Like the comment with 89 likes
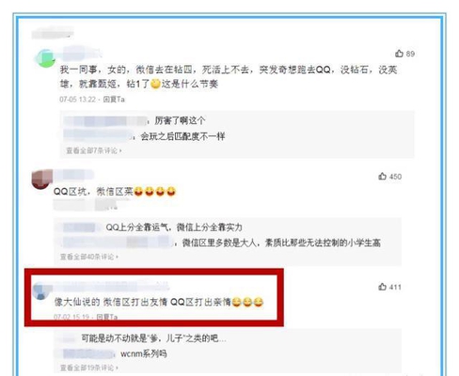459x376 pixels. point(399,54)
